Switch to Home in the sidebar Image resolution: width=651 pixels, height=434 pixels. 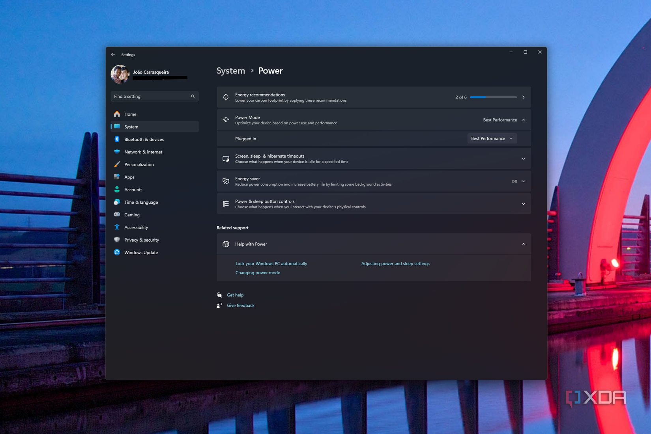[x=130, y=114]
